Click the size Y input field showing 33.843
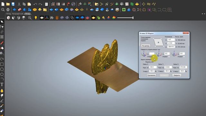The height and width of the screenshot is (116, 206). [168, 67]
